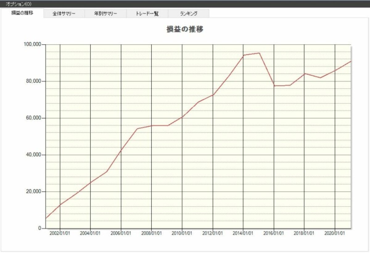Click the 2020/01/01 x-axis label
370x253 pixels.
pyautogui.click(x=335, y=233)
